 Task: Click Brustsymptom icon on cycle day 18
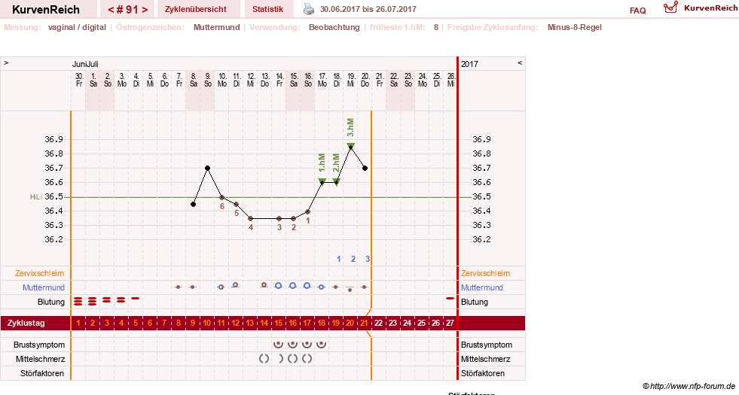coord(322,345)
